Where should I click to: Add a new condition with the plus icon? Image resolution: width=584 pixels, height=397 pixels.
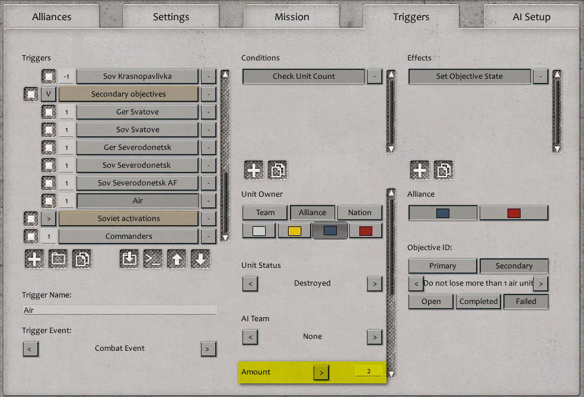point(254,171)
